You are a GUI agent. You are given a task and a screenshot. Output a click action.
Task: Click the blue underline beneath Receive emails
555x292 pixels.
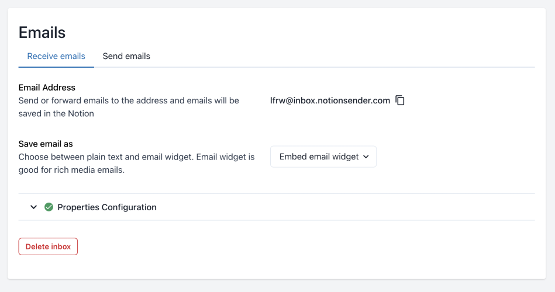pos(56,67)
